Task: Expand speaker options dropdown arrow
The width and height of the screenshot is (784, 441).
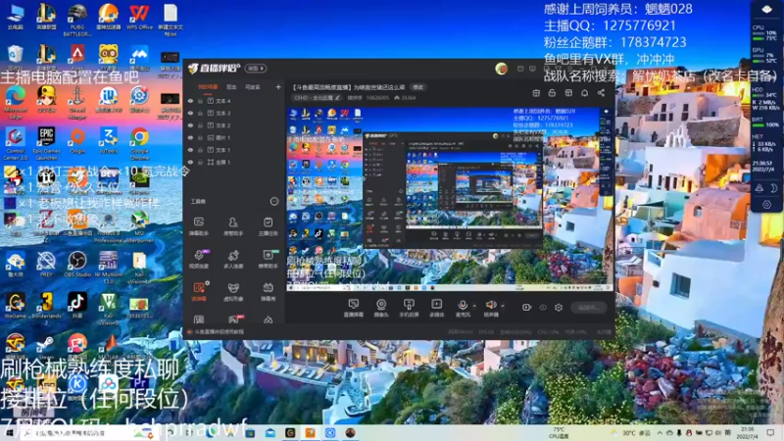Action: click(502, 306)
